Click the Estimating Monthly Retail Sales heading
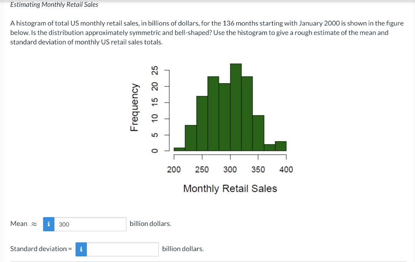Image resolution: width=415 pixels, height=262 pixels. pyautogui.click(x=54, y=4)
